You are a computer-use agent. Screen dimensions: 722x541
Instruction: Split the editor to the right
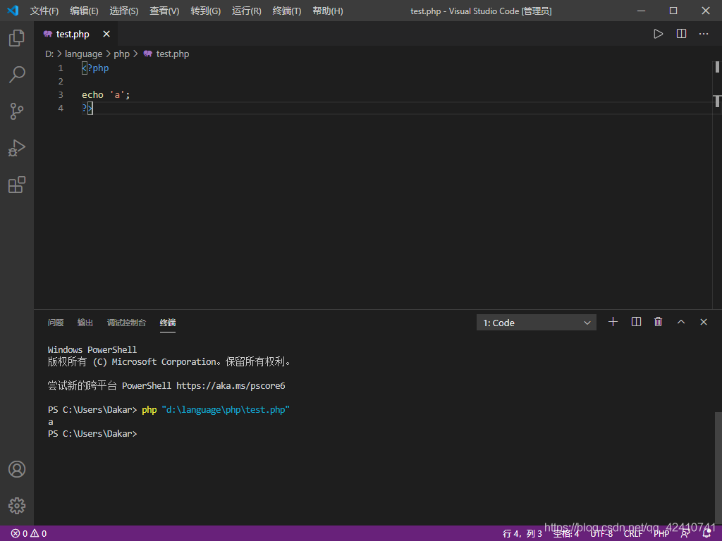pyautogui.click(x=682, y=34)
